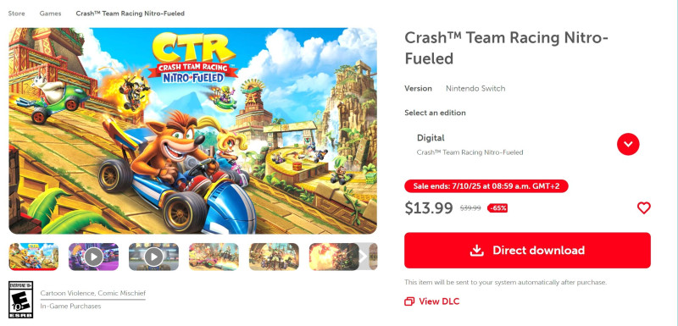Play the first trailer video thumbnail

pos(94,257)
